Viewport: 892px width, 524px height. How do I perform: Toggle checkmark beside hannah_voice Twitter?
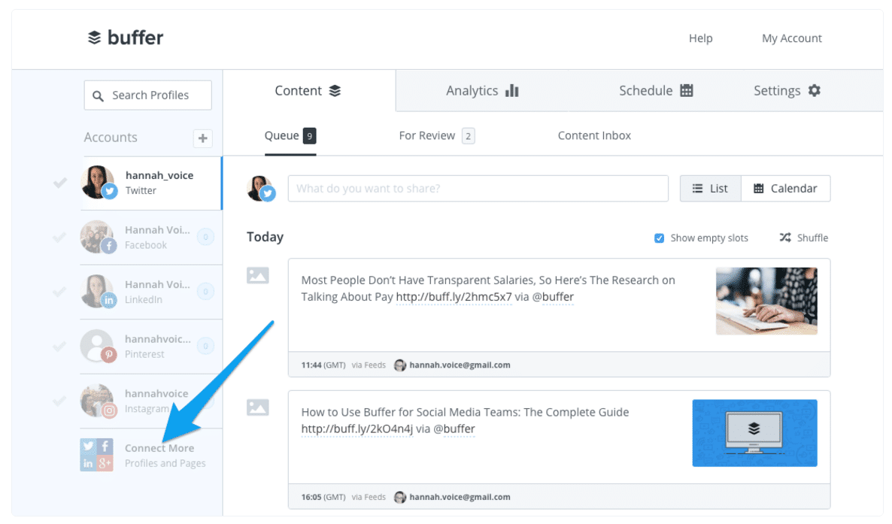tap(59, 183)
